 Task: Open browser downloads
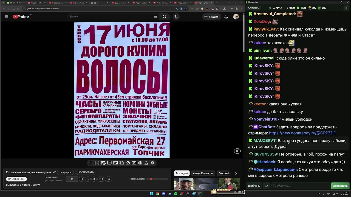224,8
